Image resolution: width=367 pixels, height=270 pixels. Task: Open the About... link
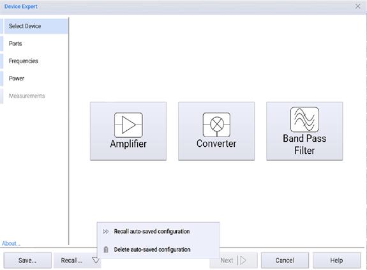coord(11,243)
